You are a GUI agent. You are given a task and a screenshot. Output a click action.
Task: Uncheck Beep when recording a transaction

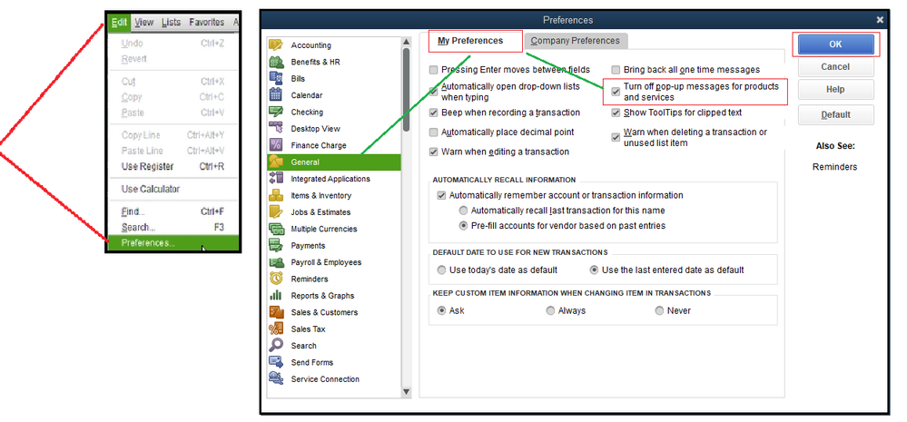433,113
